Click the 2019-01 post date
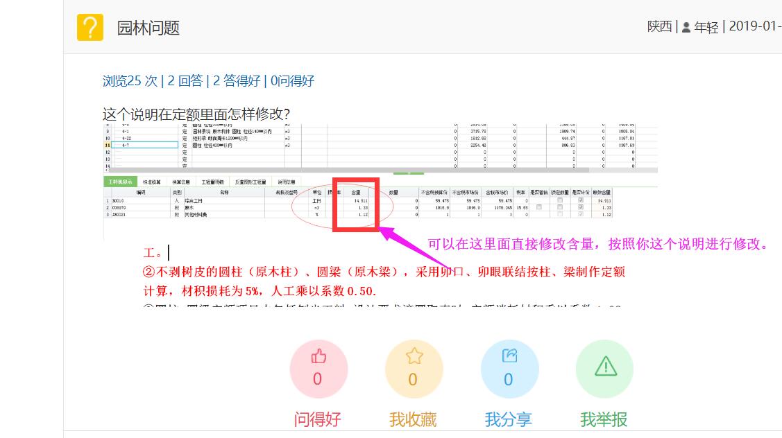 [755, 26]
